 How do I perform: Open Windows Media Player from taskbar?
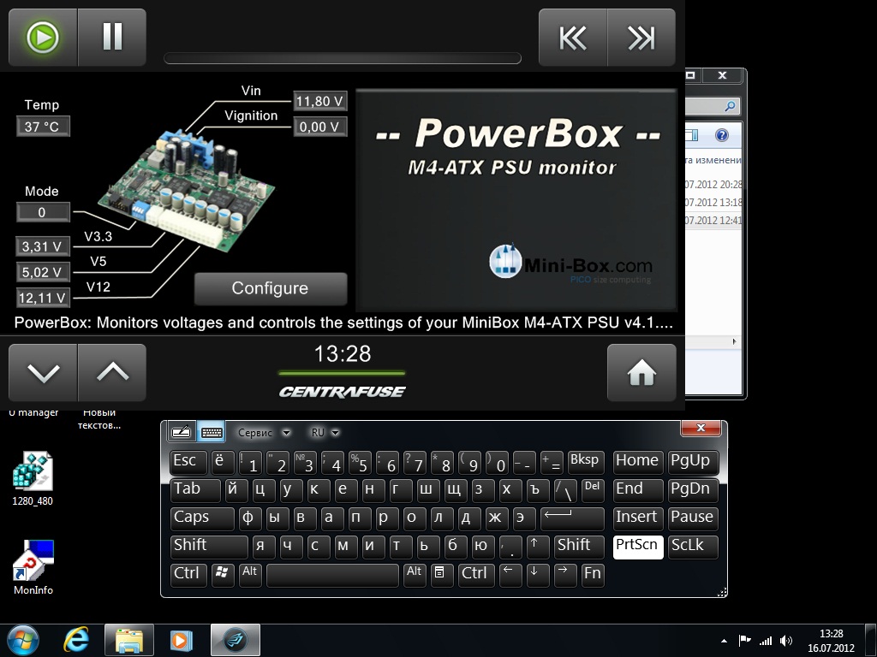182,640
